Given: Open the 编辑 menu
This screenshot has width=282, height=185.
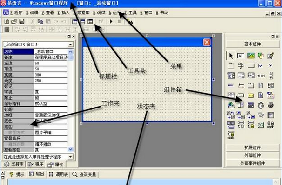Looking at the screenshot, I should (32, 13).
